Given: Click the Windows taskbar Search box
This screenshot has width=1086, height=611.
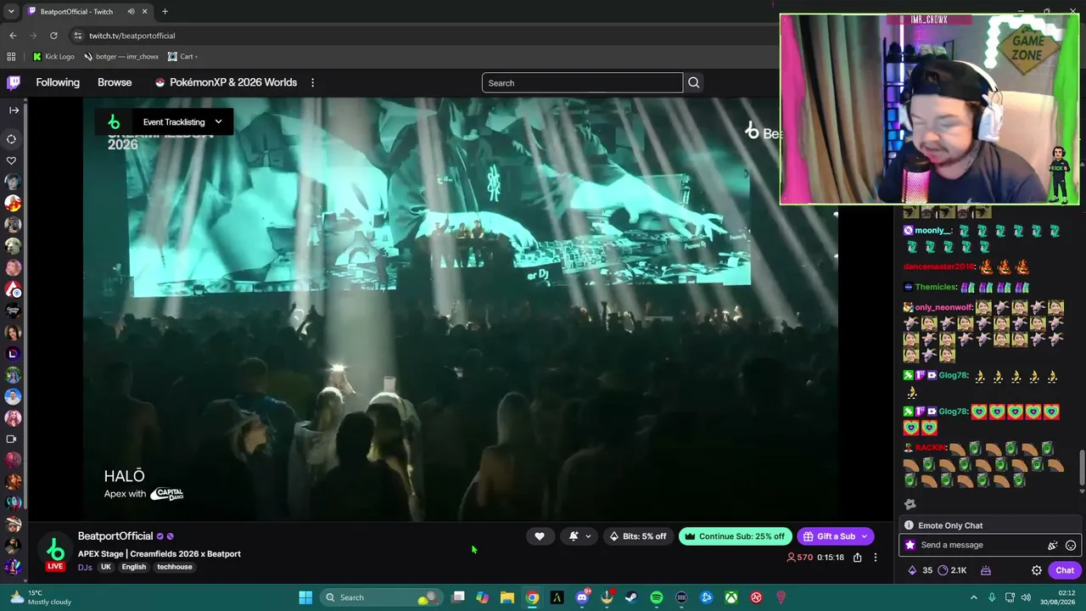Looking at the screenshot, I should [x=380, y=597].
